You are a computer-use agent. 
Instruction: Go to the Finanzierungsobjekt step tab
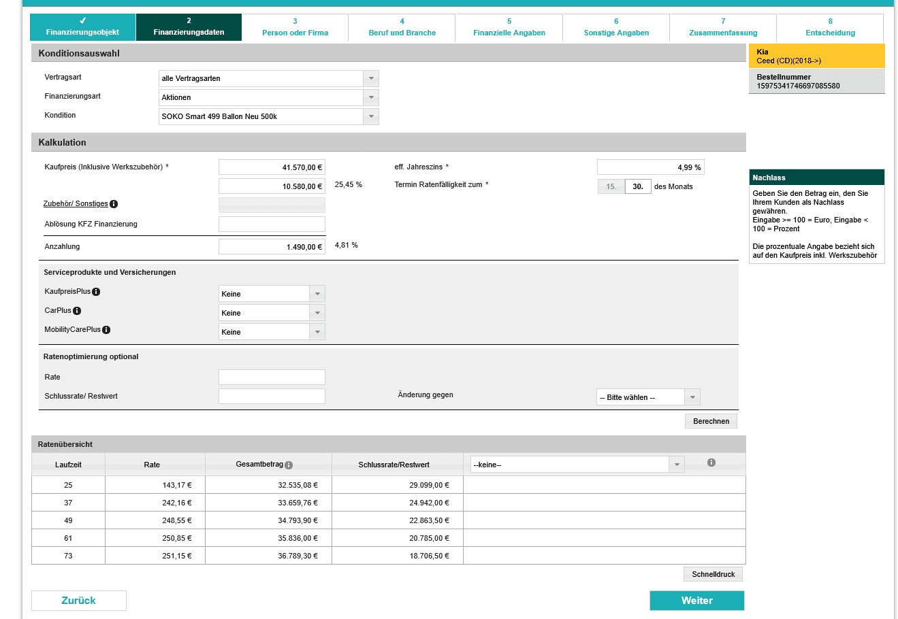point(82,27)
